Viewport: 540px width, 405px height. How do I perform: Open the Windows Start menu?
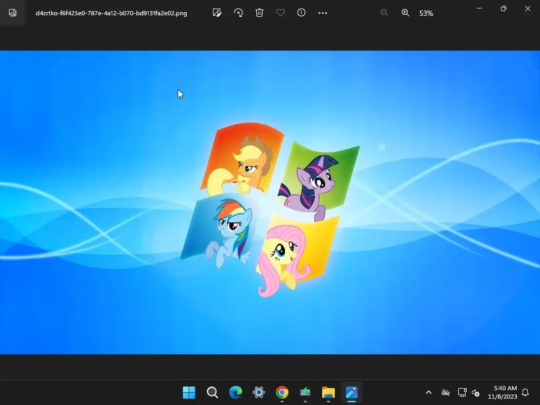[x=189, y=392]
